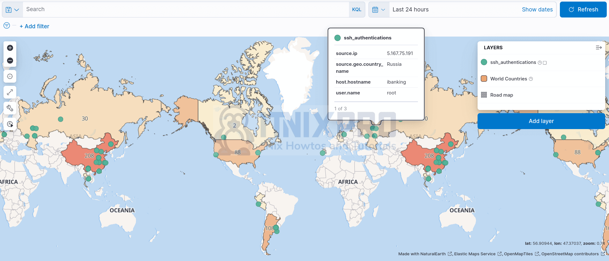609x261 pixels.
Task: Open the saved query disk icon menu
Action: click(12, 10)
